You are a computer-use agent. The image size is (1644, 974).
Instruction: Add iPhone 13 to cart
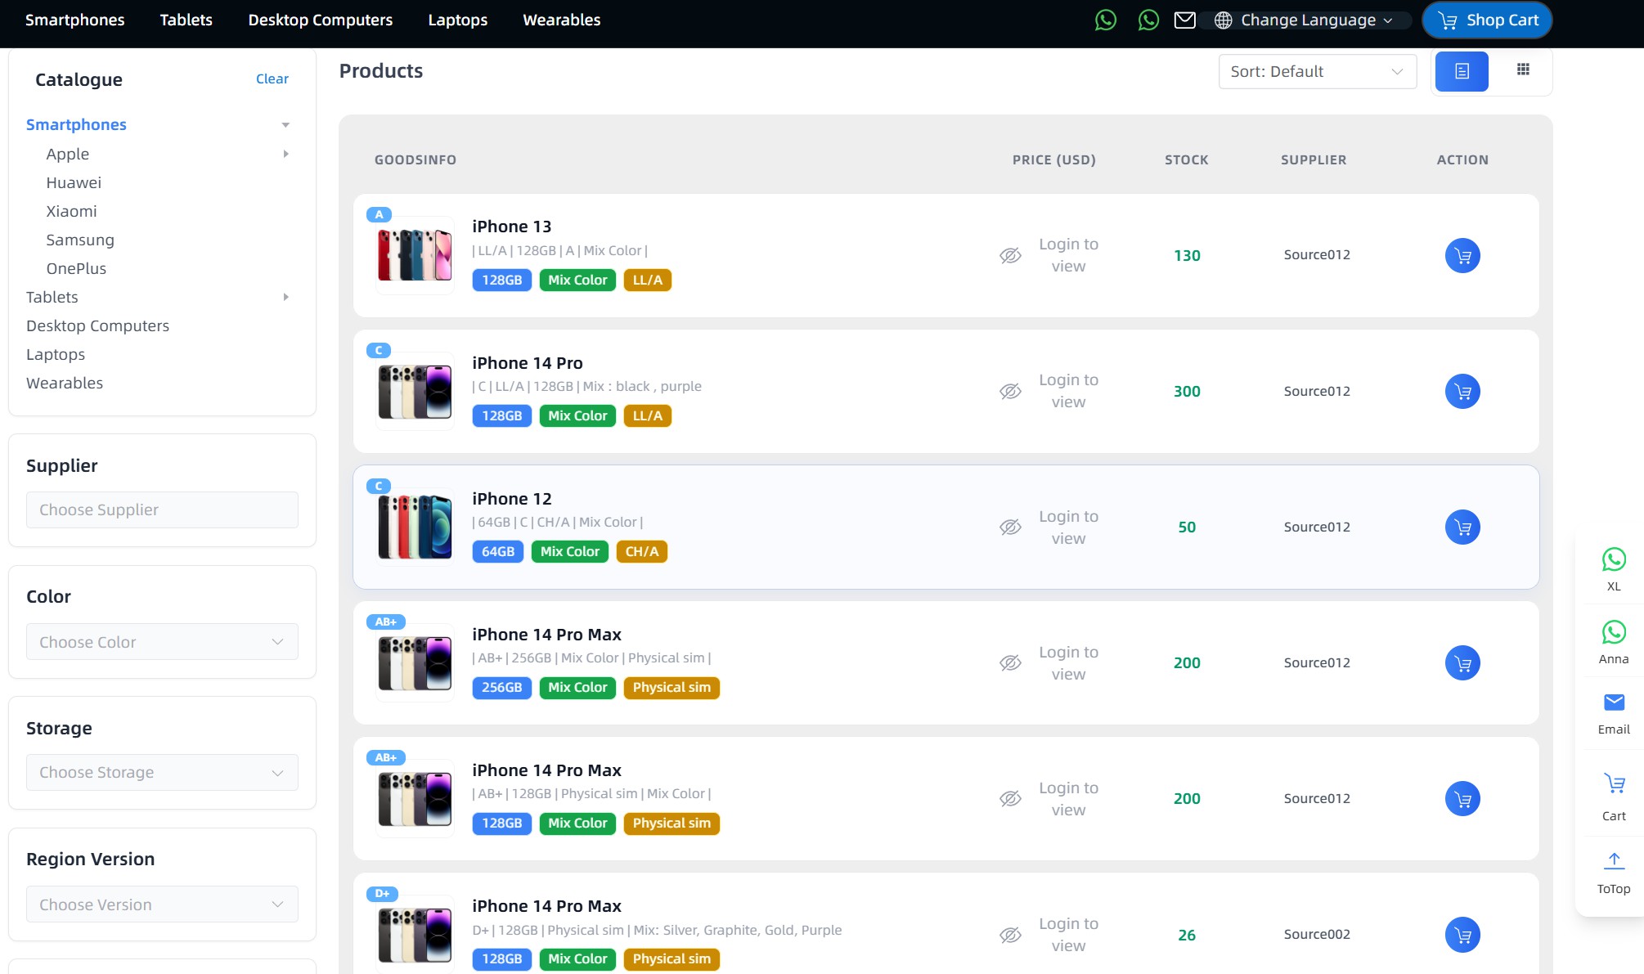pyautogui.click(x=1462, y=255)
